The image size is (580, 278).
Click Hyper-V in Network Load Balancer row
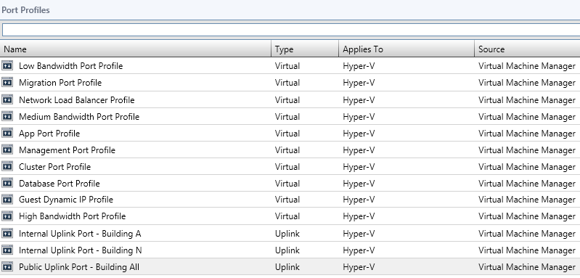(359, 100)
